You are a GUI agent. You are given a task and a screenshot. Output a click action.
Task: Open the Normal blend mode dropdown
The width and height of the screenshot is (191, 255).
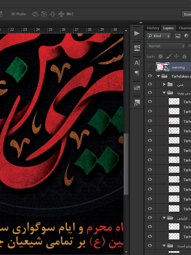click(166, 46)
